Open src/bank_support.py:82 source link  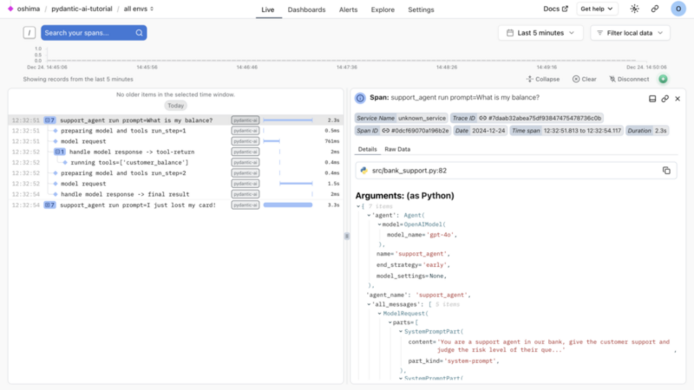[x=409, y=171]
